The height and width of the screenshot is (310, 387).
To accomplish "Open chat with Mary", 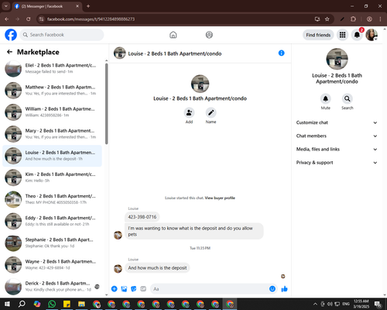I will pos(53,134).
